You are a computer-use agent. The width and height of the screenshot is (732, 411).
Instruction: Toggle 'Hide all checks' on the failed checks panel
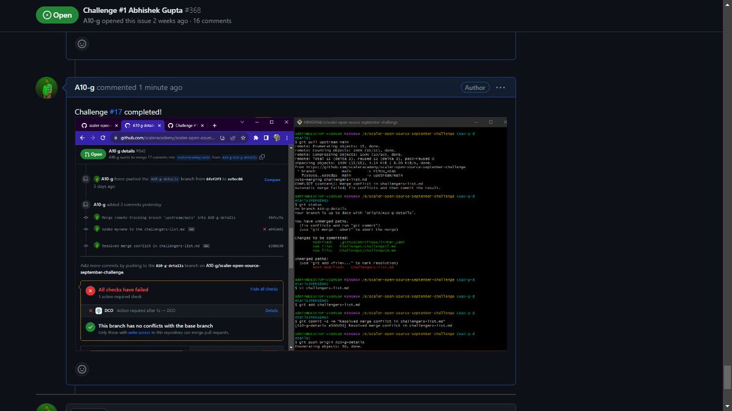pyautogui.click(x=265, y=289)
